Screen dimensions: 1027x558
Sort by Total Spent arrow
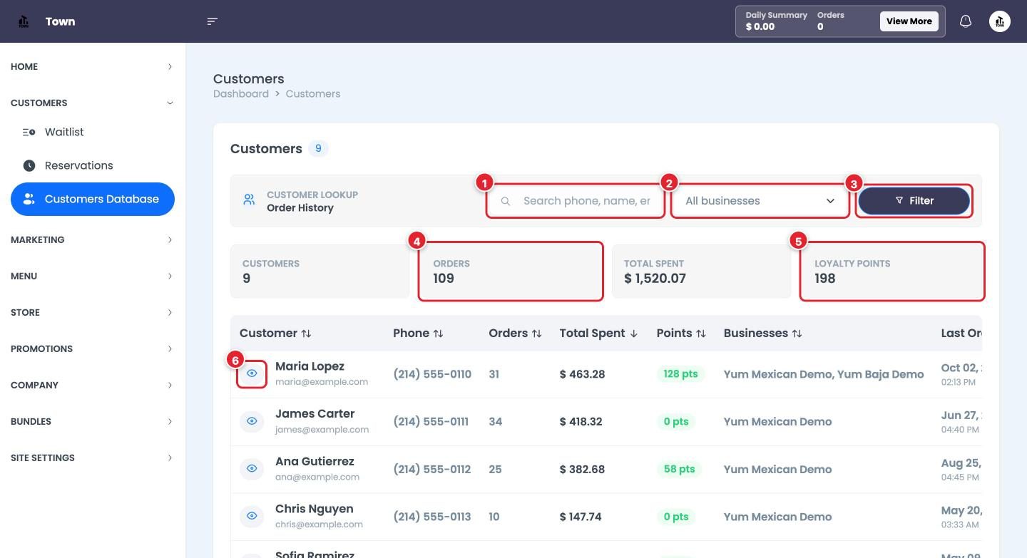coord(633,334)
